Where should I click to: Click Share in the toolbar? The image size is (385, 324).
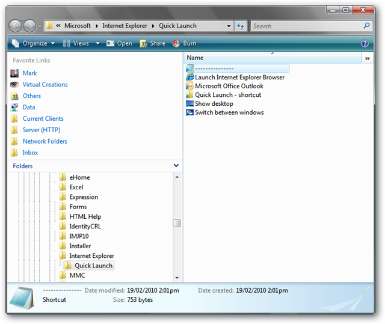tap(152, 43)
